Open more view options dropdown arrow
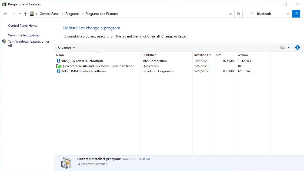This screenshot has width=304, height=171. pyautogui.click(x=289, y=47)
